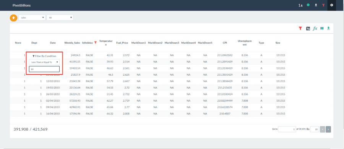Click the red filter icon beside IsHoliday
344x149 pixels.
95,43
